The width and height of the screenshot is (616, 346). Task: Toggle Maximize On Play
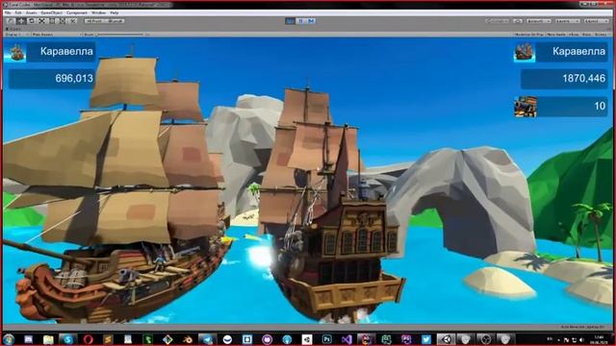(529, 35)
